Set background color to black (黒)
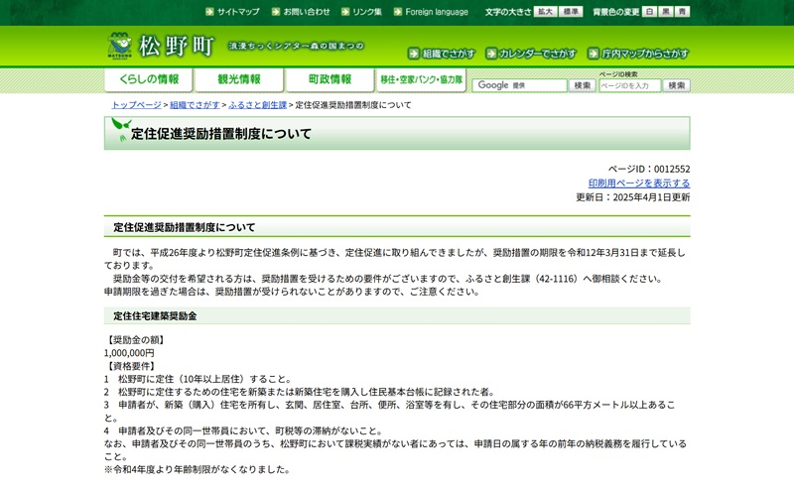 [x=666, y=12]
